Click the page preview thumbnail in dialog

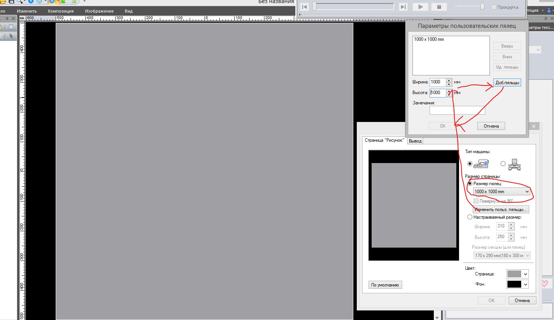coord(414,205)
